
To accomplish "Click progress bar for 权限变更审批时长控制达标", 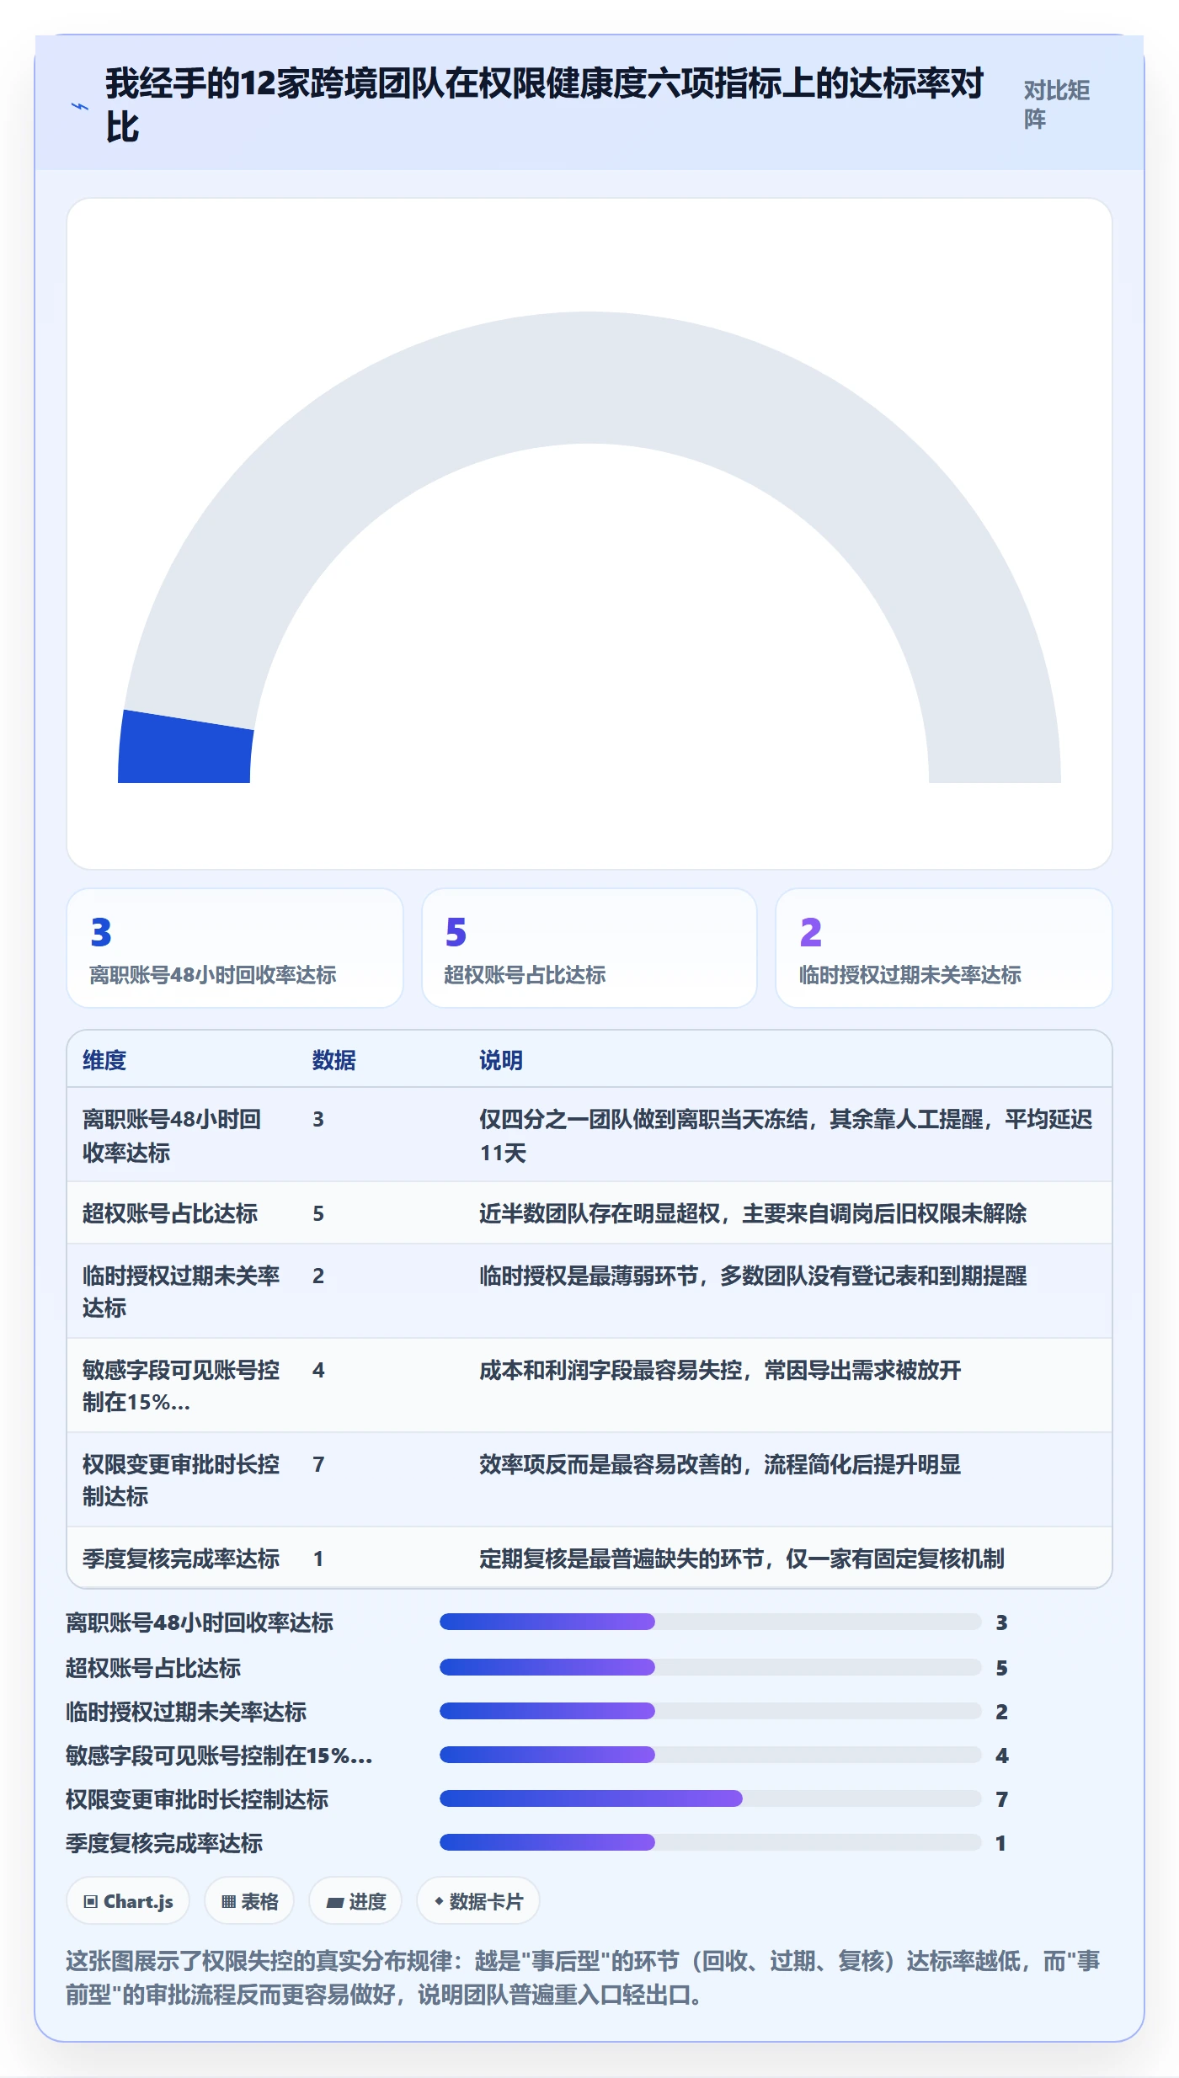I will [x=710, y=1798].
